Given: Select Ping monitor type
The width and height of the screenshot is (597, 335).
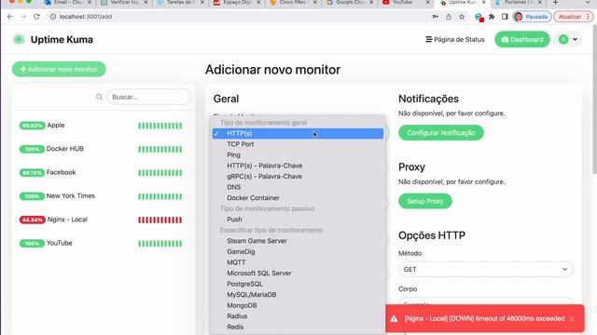Looking at the screenshot, I should 298,155.
